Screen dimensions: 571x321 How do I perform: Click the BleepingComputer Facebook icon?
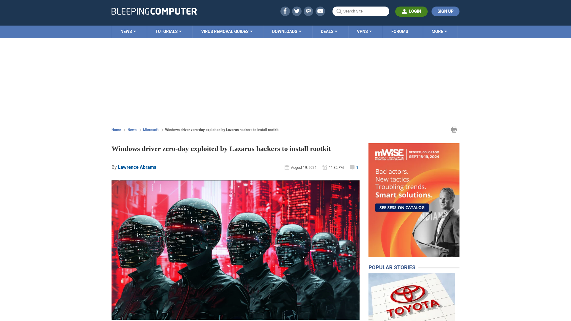(x=285, y=11)
